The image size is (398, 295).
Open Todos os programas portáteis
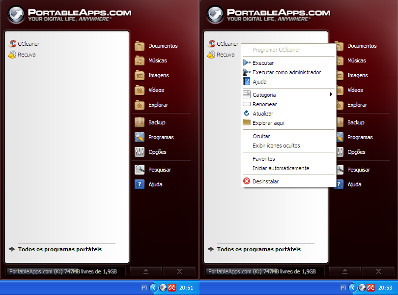pos(53,249)
